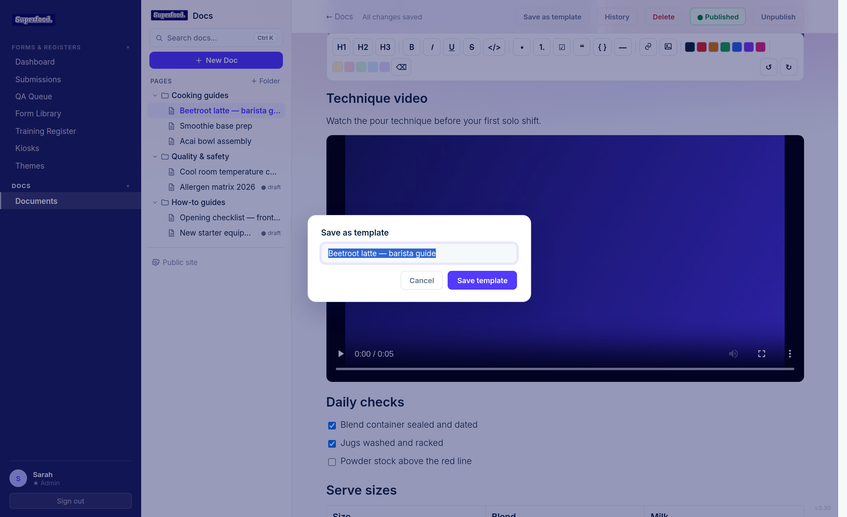Collapse the How-to guides folder
847x517 pixels.
[155, 203]
